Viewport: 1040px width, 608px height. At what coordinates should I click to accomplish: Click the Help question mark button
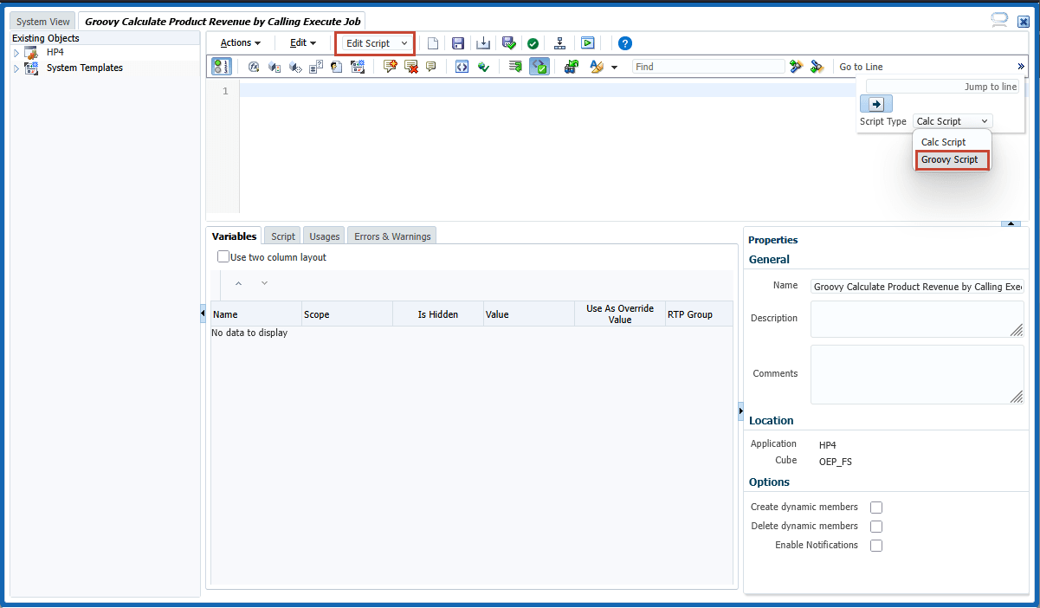coord(625,42)
